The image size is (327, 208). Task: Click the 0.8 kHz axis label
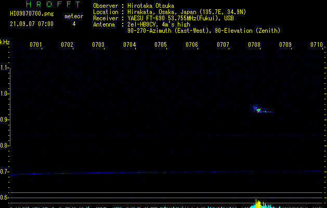[4, 146]
